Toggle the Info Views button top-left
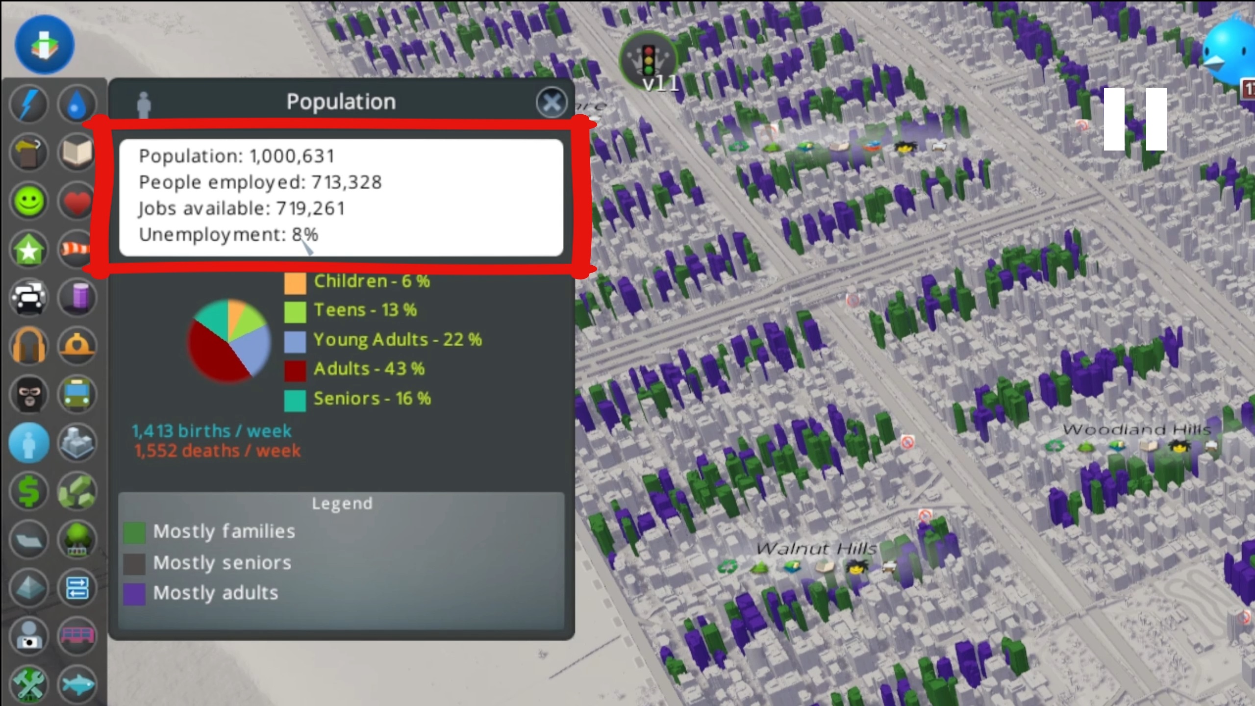1255x706 pixels. point(45,45)
